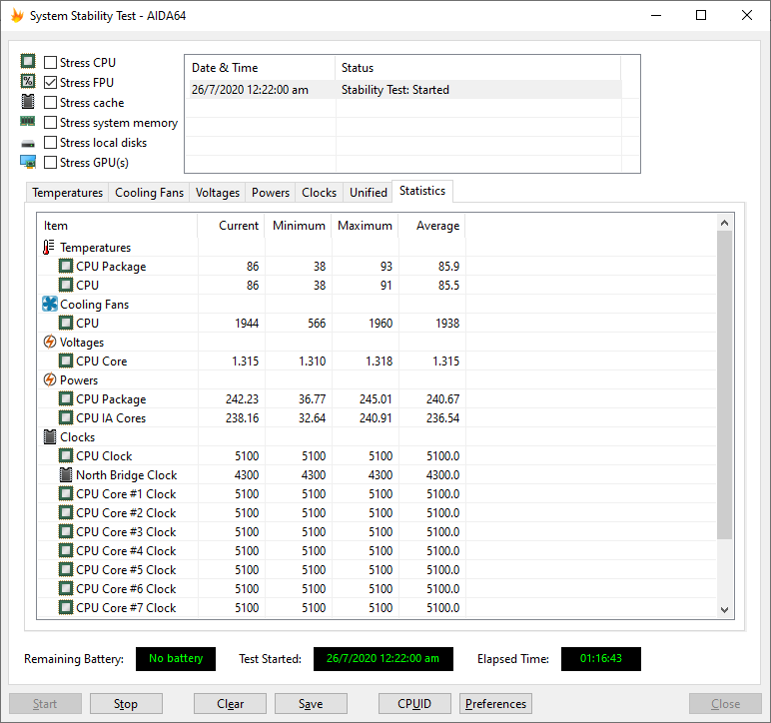Click the Average column header
This screenshot has width=771, height=723.
pos(431,226)
